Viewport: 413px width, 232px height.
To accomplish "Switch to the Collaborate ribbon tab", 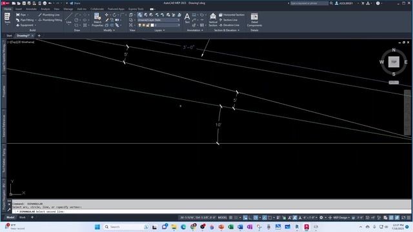I will (97, 9).
